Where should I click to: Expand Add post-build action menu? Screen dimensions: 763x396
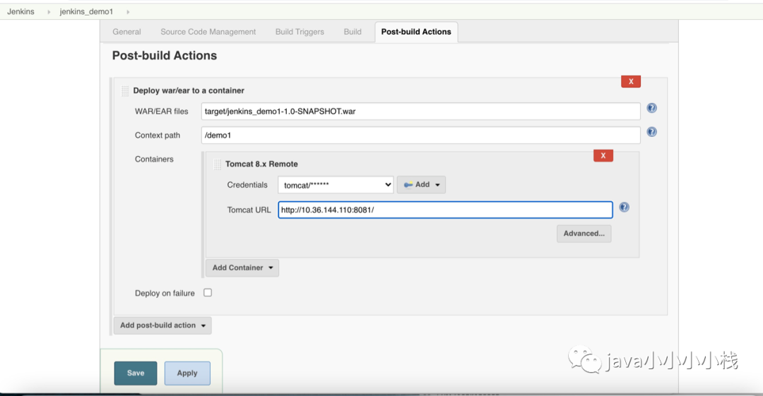click(x=162, y=325)
